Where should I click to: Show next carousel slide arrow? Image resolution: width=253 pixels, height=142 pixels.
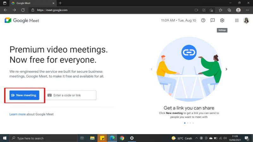pos(226,69)
